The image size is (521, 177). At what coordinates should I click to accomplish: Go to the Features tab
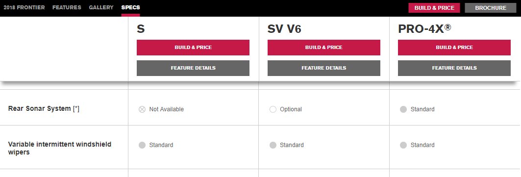click(67, 7)
